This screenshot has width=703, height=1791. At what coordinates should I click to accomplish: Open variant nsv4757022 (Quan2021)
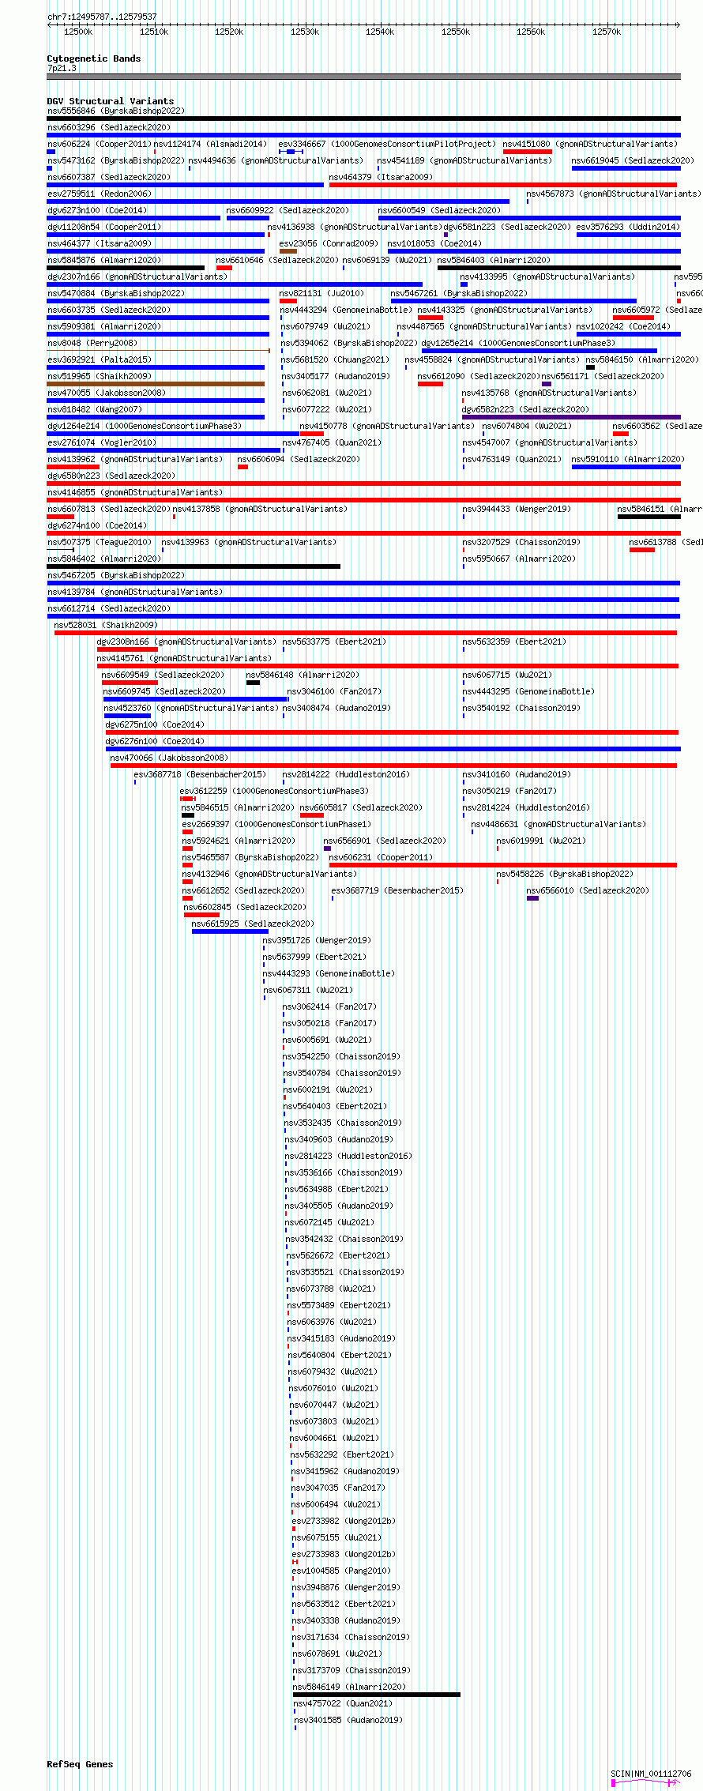pos(343,1704)
